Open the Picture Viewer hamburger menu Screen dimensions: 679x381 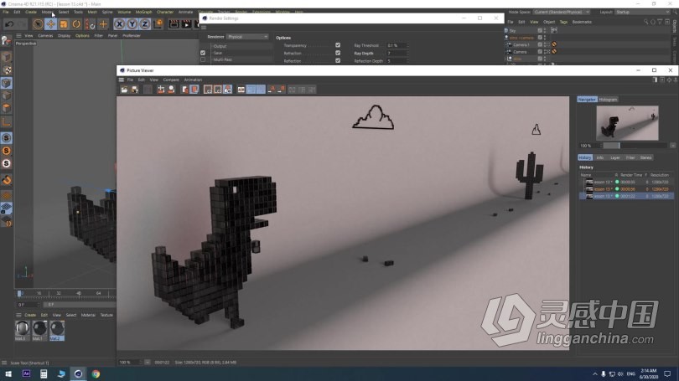[x=122, y=80]
